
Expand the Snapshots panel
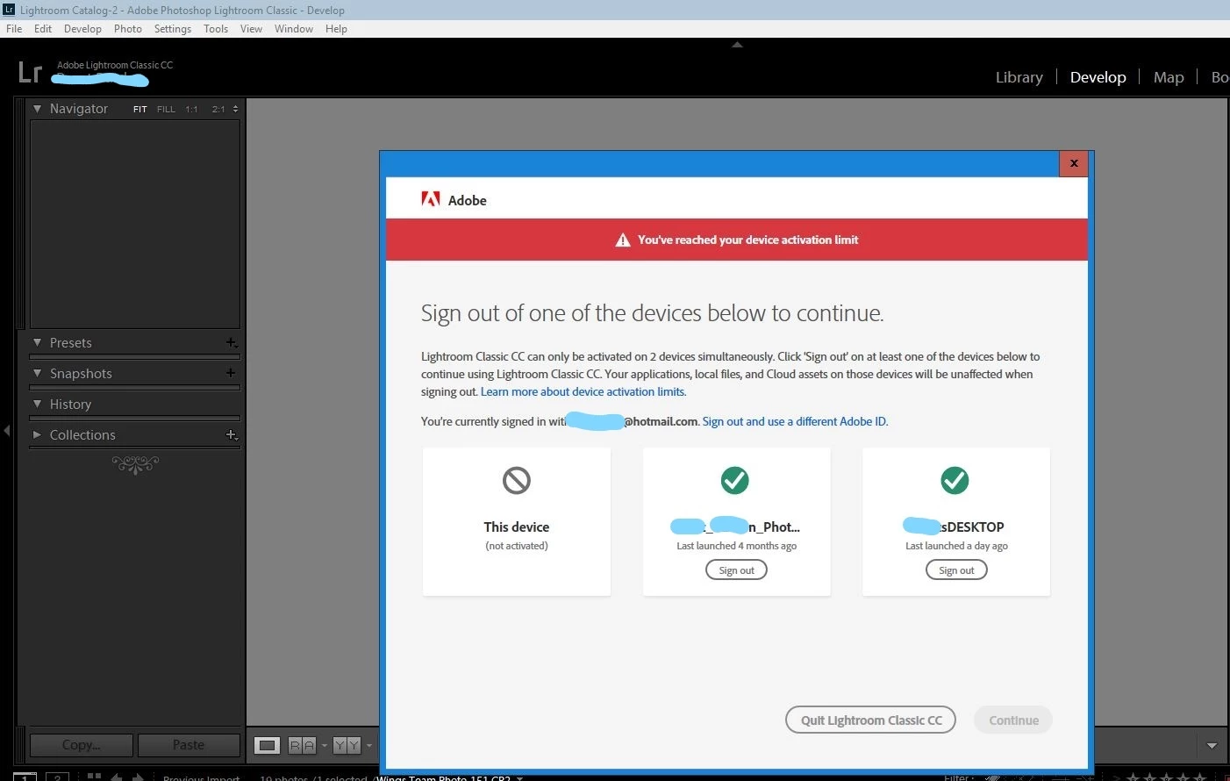(x=37, y=373)
